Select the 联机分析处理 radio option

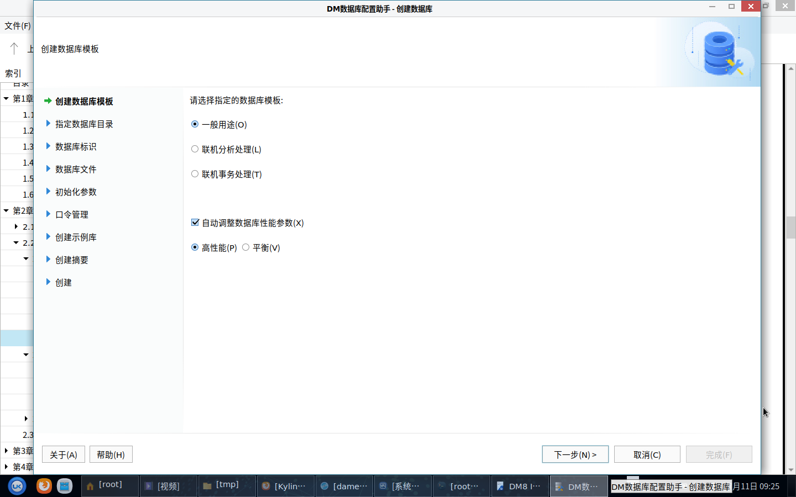[x=195, y=149]
